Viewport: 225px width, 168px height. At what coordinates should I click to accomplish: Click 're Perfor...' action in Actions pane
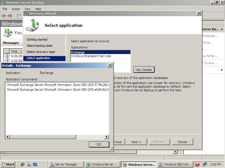[210, 56]
